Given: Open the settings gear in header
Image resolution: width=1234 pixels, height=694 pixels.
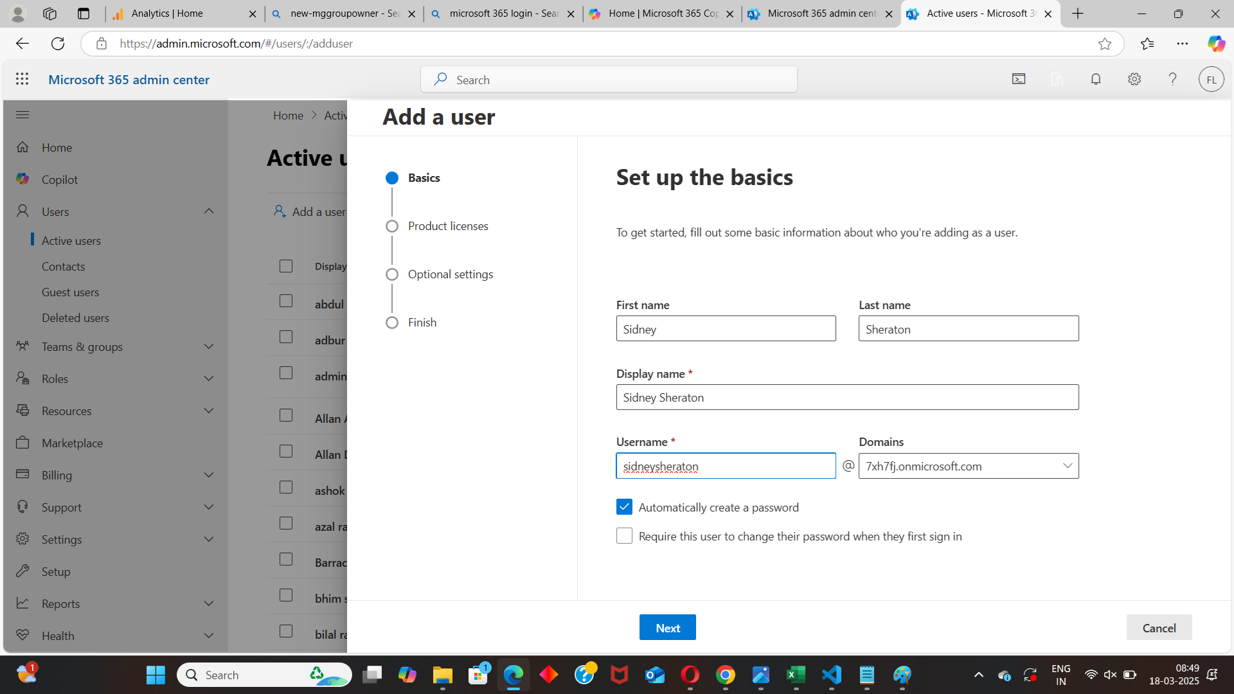Looking at the screenshot, I should pos(1134,79).
